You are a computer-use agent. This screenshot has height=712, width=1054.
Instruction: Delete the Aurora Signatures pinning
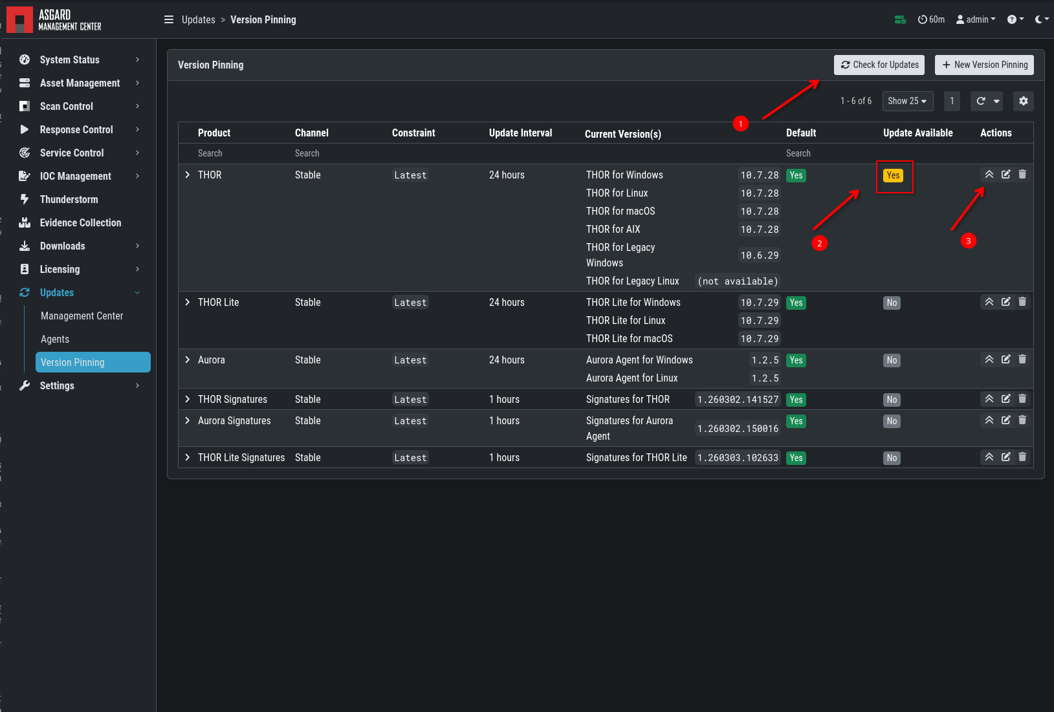[x=1022, y=420]
